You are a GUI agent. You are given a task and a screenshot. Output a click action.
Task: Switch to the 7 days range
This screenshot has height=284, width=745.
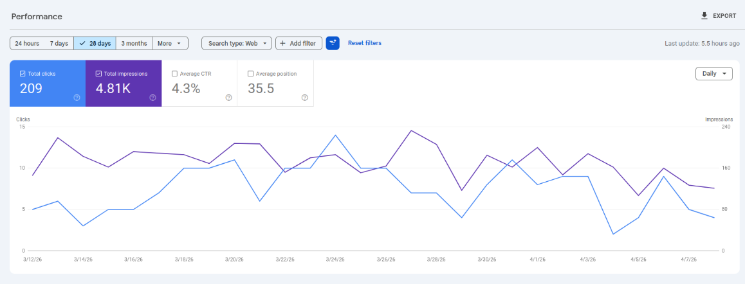(x=59, y=43)
